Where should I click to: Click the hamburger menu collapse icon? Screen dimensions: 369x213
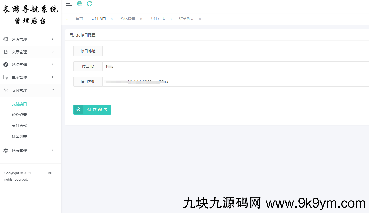pos(69,4)
